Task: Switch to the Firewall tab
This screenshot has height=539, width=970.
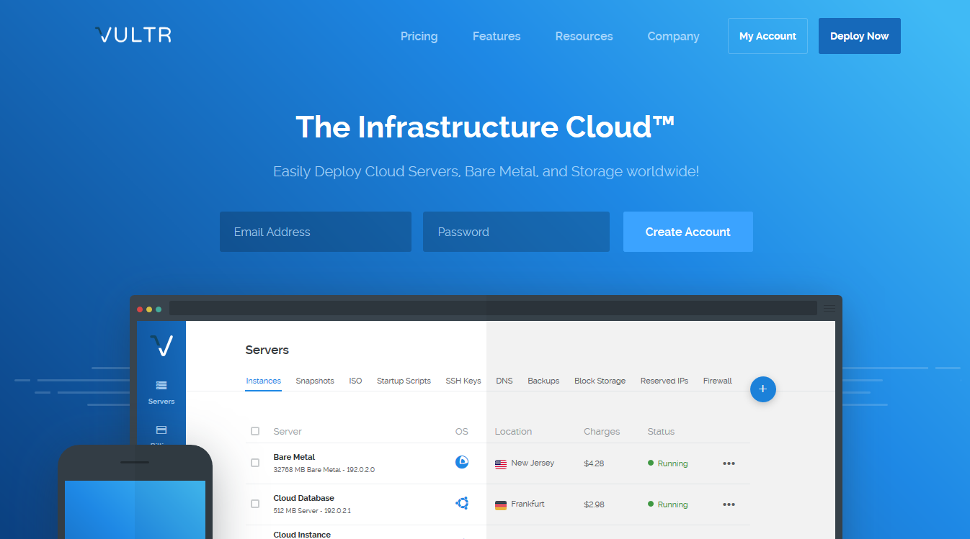Action: 717,381
